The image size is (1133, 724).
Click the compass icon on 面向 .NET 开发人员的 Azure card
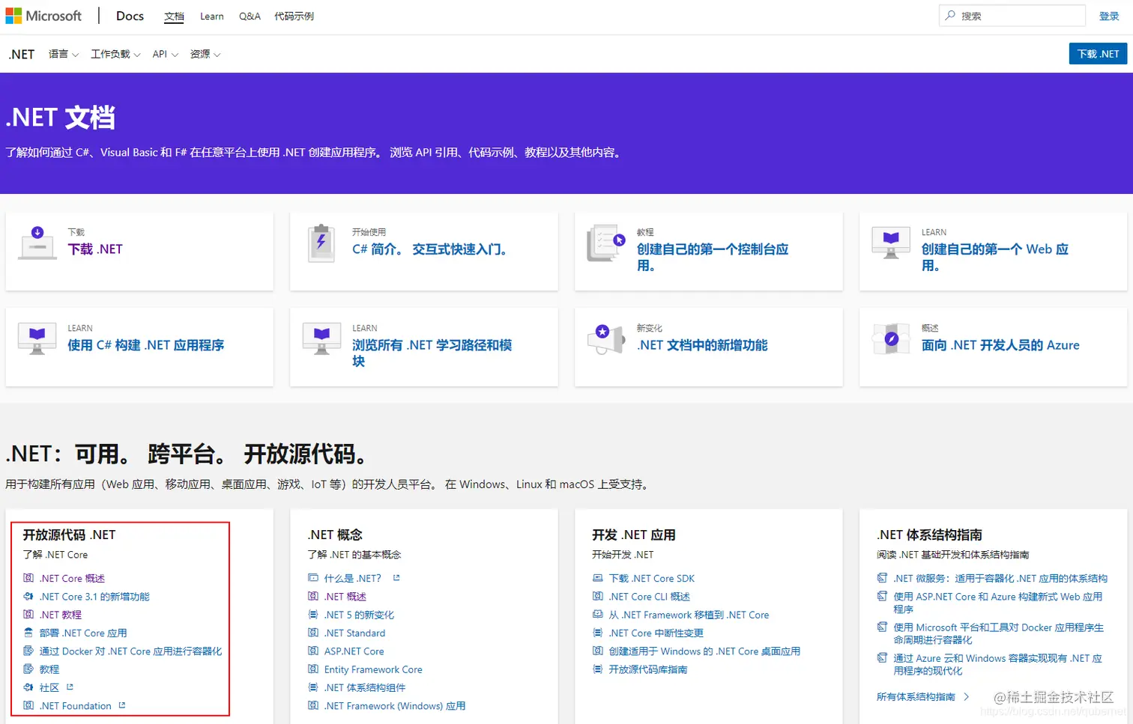[x=891, y=338]
